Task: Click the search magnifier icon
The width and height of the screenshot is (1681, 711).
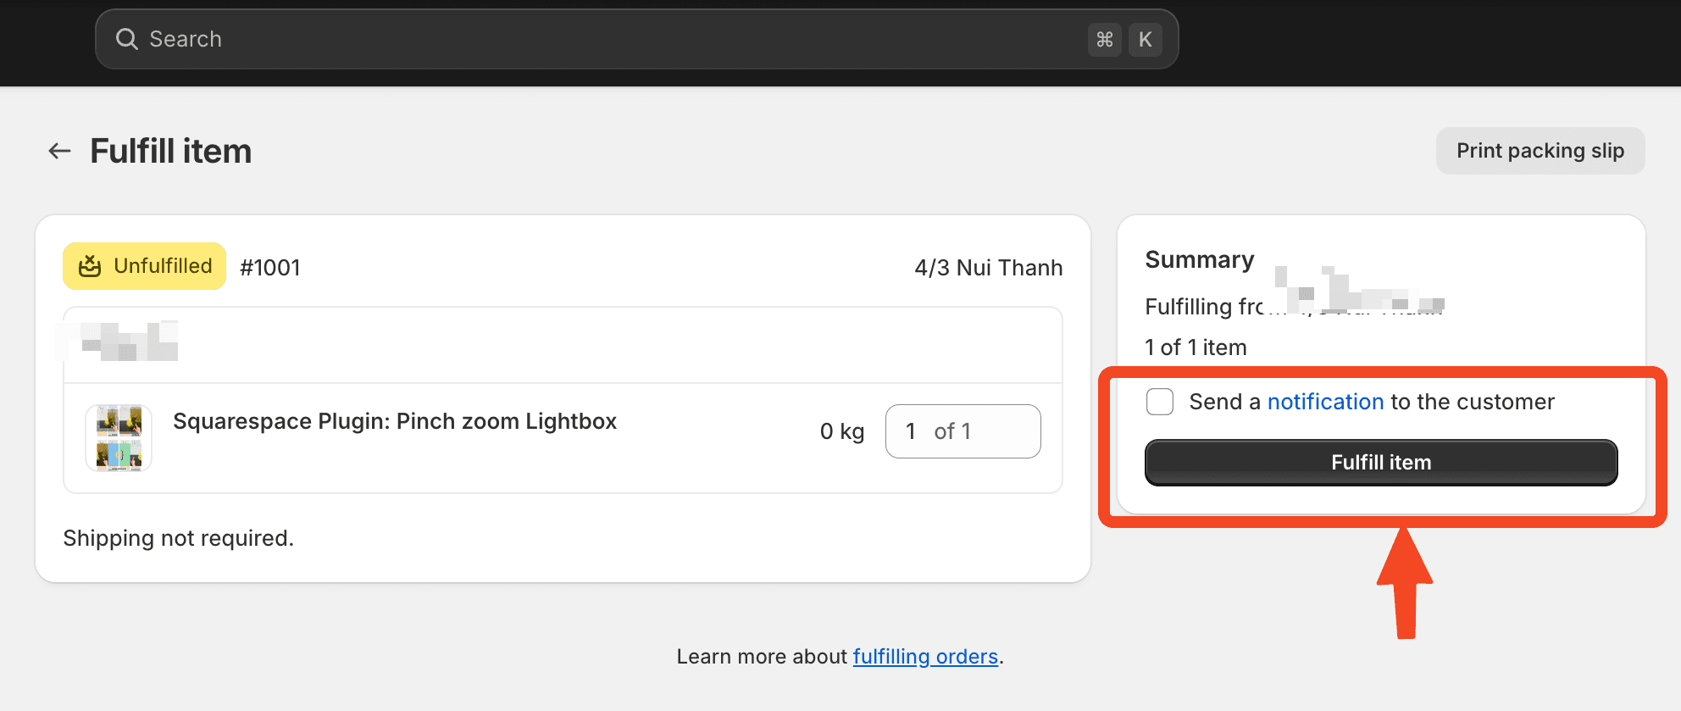Action: [x=127, y=39]
